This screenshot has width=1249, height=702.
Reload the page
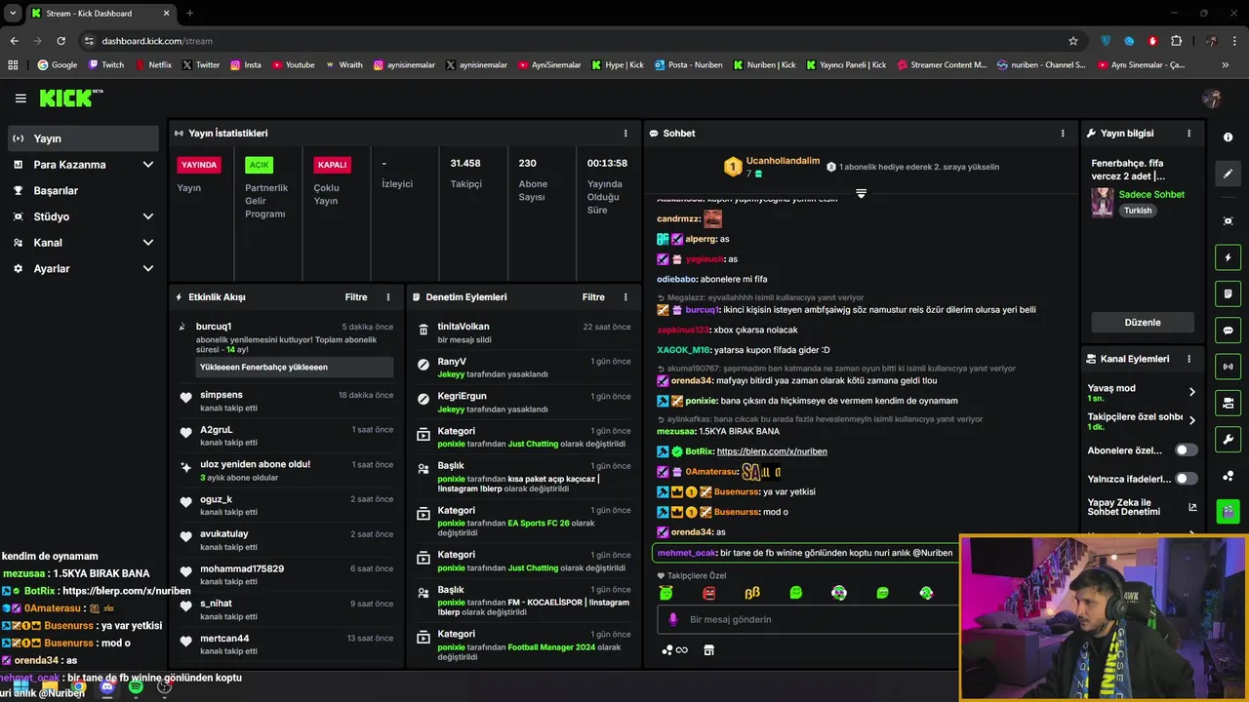(x=60, y=41)
